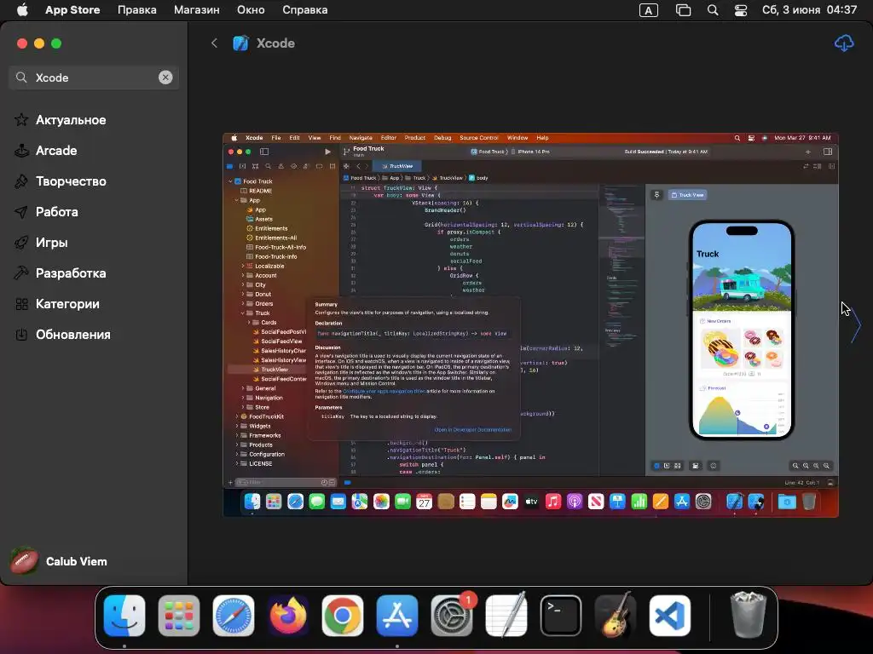Open the Окно menu

pyautogui.click(x=251, y=10)
